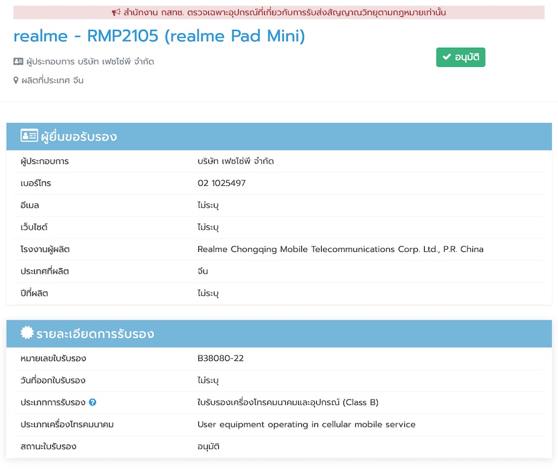Click the map pin icon beside ผลิตที่ประเทศ
The width and height of the screenshot is (558, 470).
click(16, 81)
